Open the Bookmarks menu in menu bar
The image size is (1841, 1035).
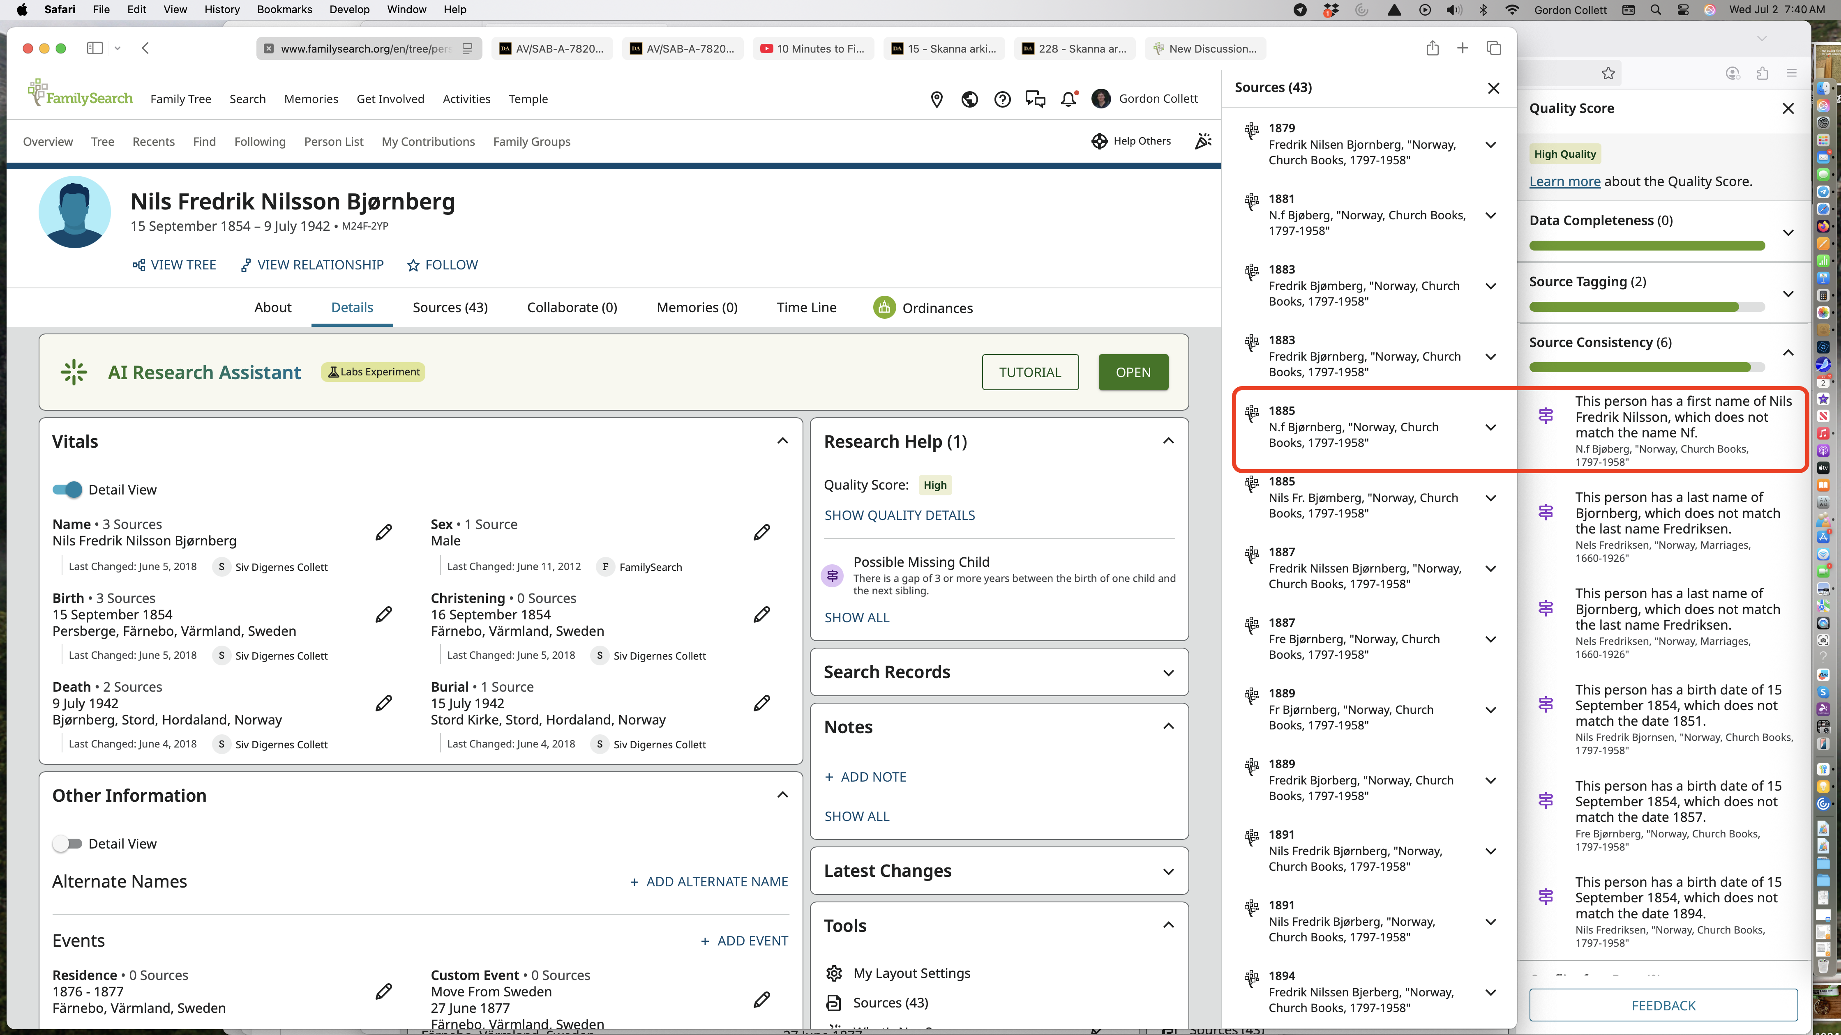(284, 9)
